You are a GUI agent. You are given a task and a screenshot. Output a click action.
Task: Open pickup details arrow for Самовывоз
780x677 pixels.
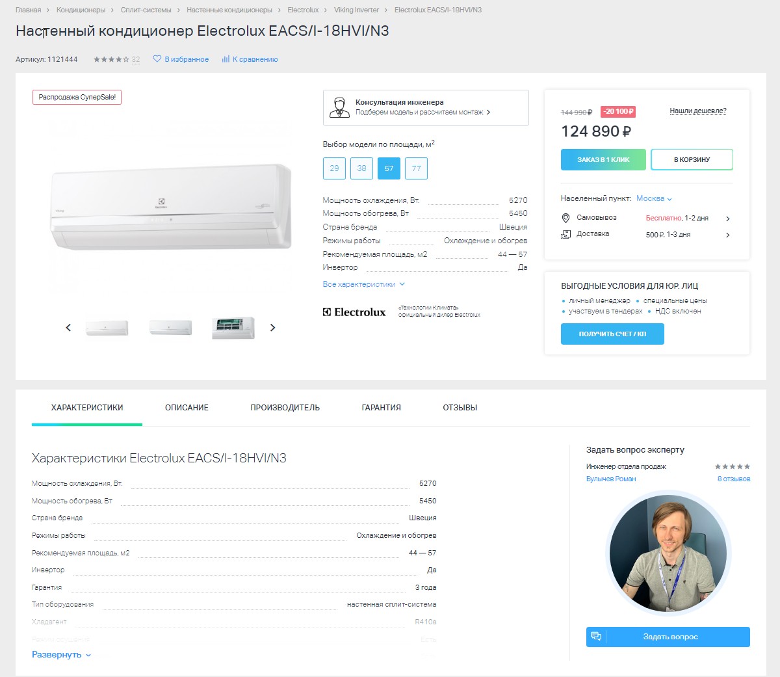[727, 219]
